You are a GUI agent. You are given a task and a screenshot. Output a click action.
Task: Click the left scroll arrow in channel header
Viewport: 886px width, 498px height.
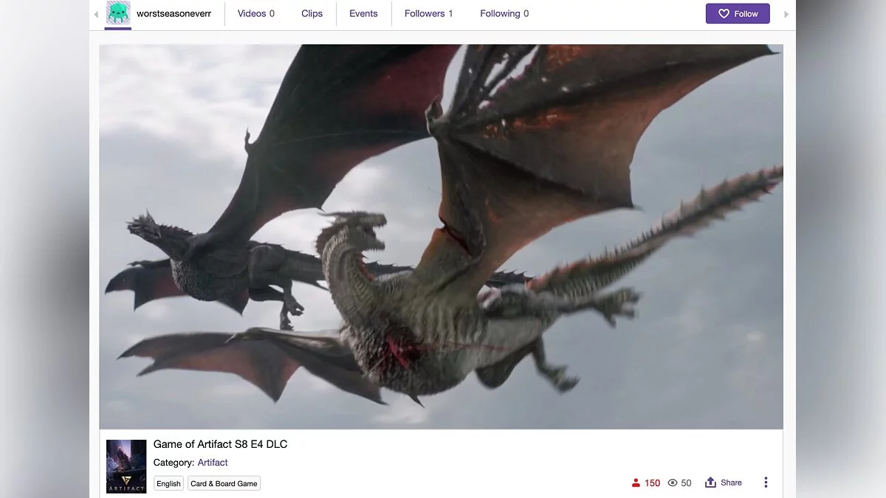(96, 14)
